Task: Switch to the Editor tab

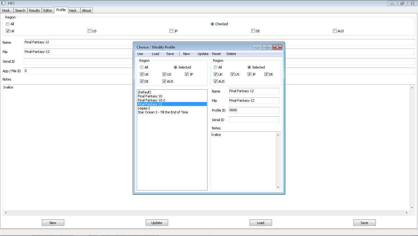Action: pos(48,10)
